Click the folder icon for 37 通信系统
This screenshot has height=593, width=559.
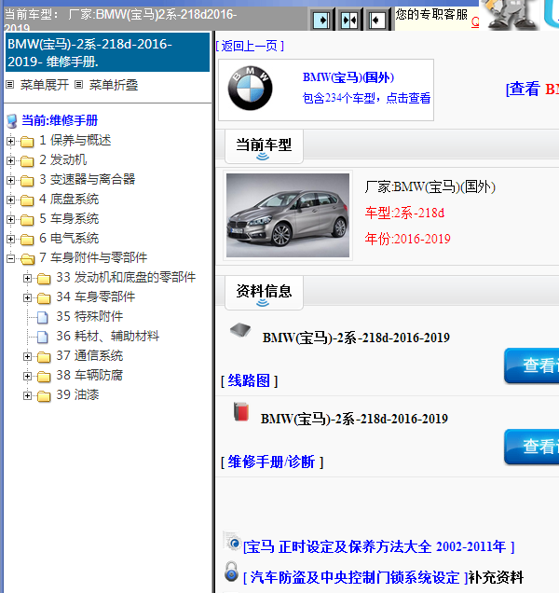coord(44,356)
